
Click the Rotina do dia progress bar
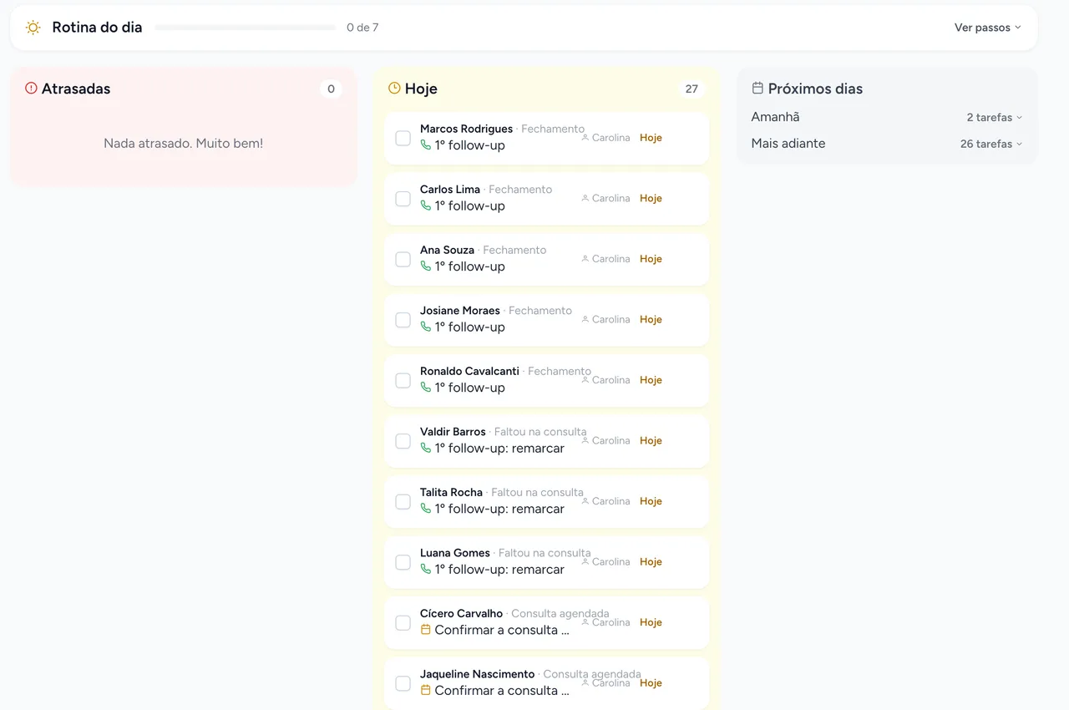(x=246, y=28)
